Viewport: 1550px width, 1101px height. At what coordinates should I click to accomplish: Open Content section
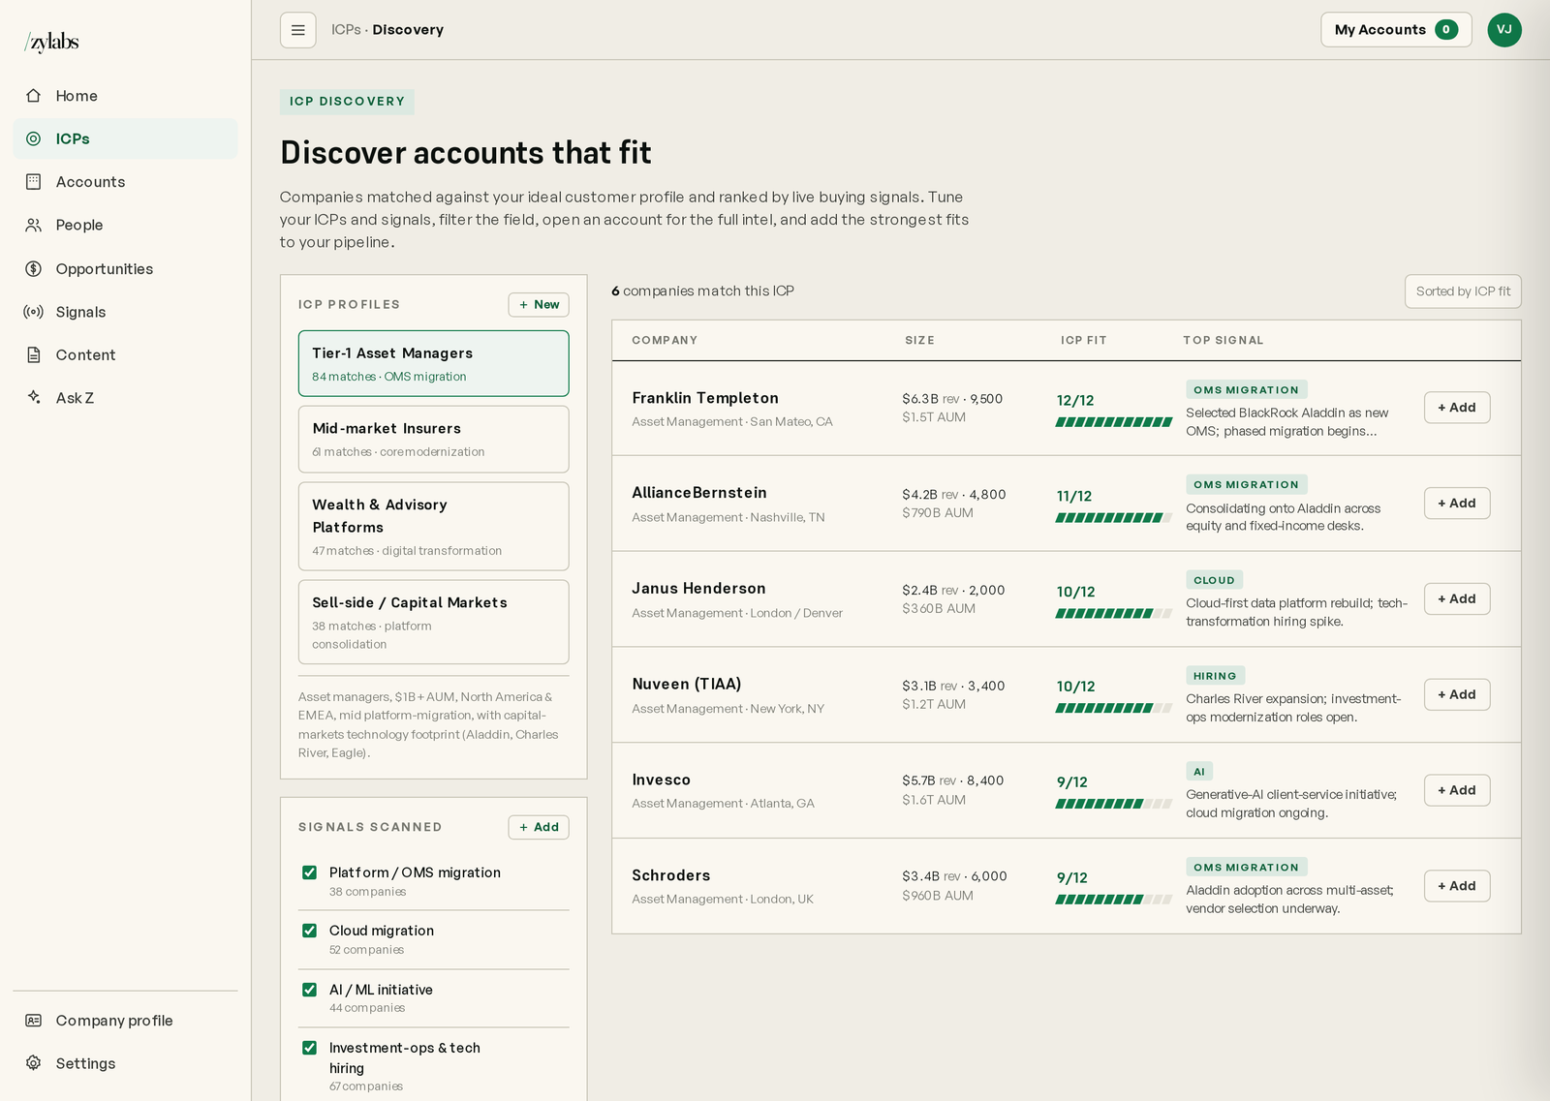click(x=125, y=354)
